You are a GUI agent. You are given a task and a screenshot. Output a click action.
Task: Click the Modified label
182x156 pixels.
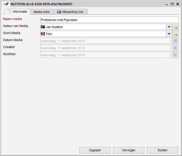click(9, 54)
